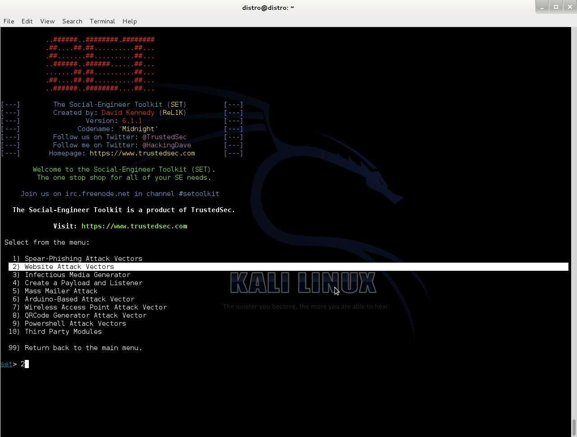Click the window title 'distro@distro: ~'
Screen dimensions: 577x437
point(268,7)
